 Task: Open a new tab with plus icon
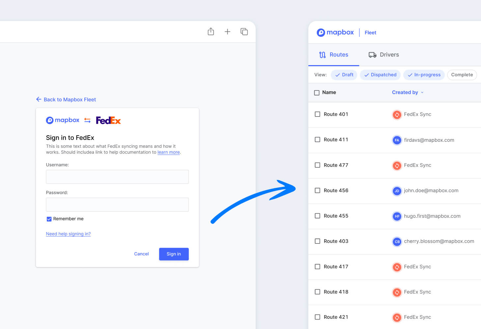[x=227, y=32]
